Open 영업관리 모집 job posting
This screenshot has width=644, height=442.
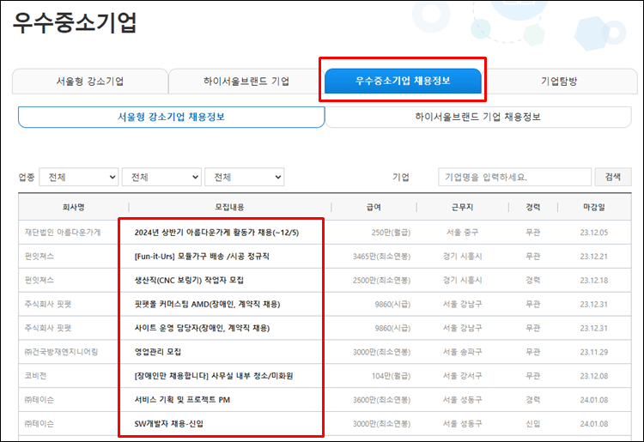[x=158, y=352]
